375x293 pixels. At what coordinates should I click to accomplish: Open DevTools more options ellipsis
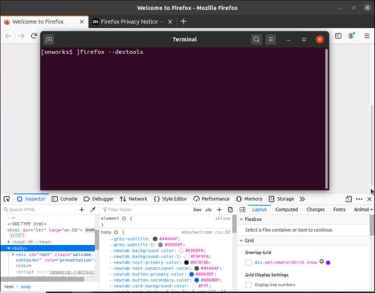[x=359, y=199]
